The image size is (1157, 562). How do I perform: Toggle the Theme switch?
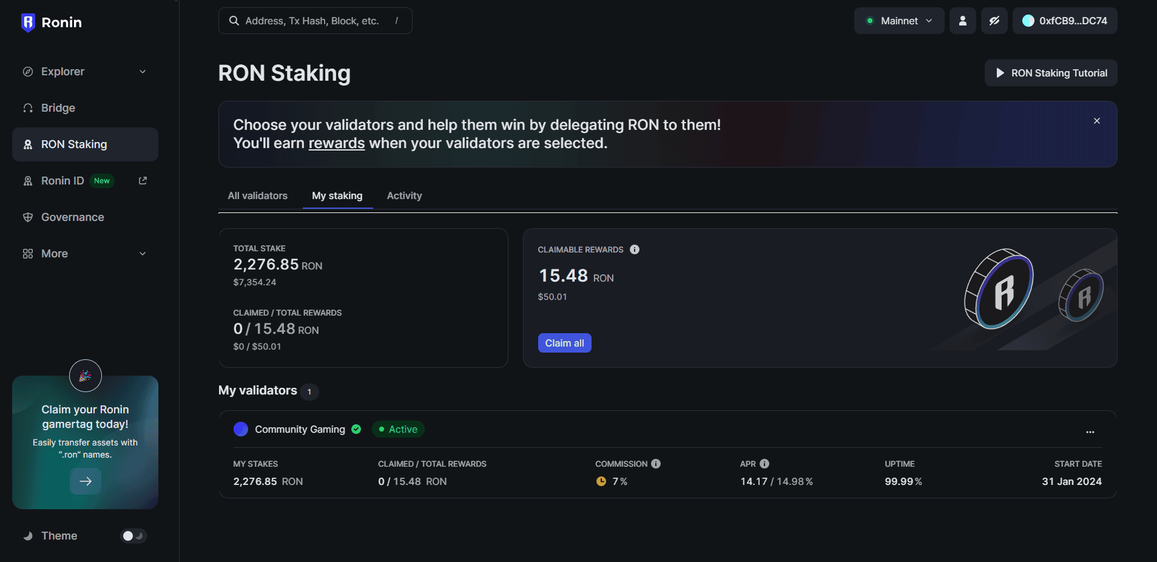(133, 535)
